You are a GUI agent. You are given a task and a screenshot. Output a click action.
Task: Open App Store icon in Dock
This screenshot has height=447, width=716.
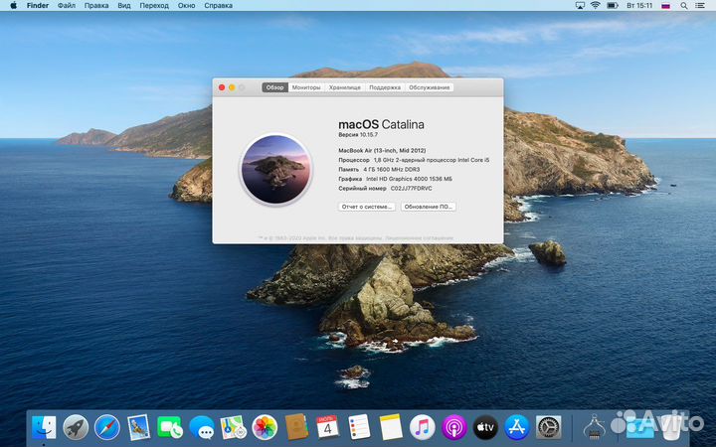517,427
